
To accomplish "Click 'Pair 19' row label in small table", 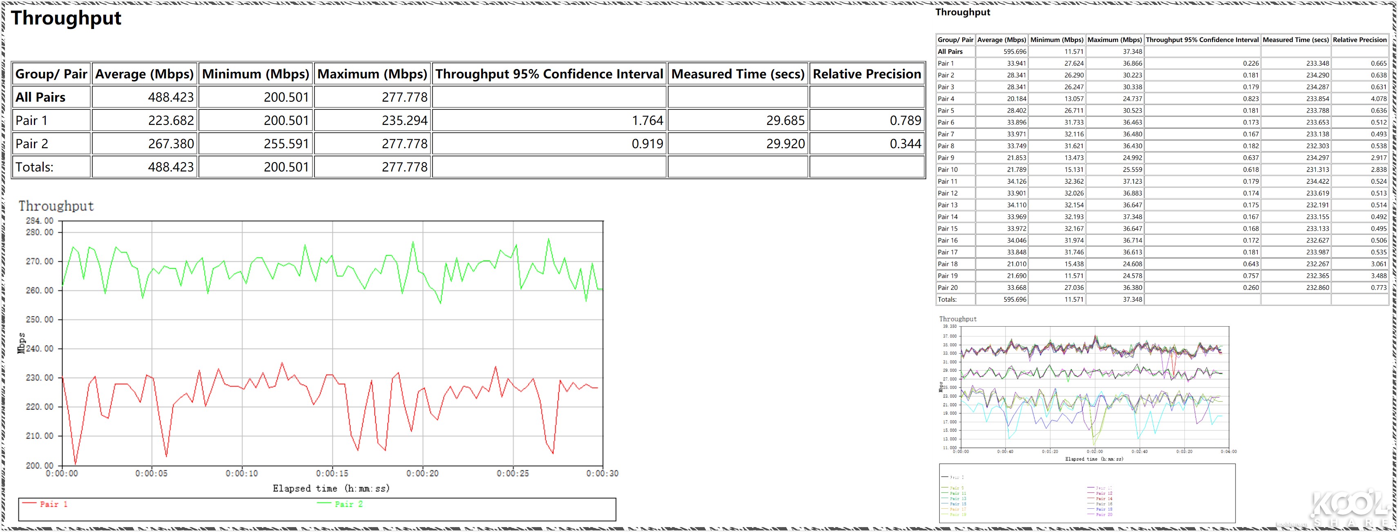I will pyautogui.click(x=948, y=276).
